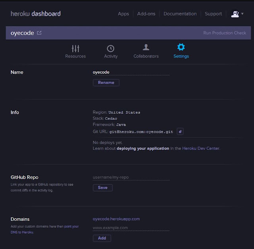254x249 pixels.
Task: Open oyecode app via external link icon
Action: point(39,33)
